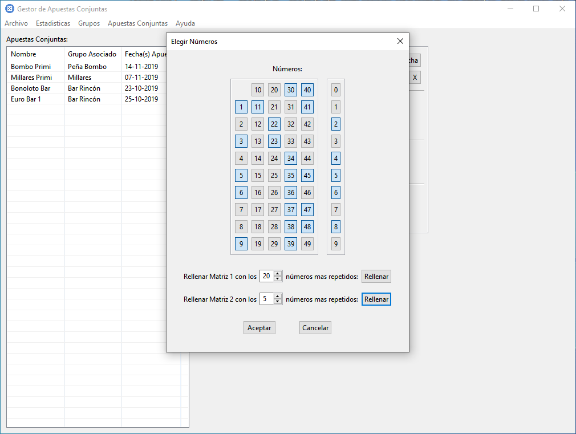The image size is (576, 434).
Task: Deselect number 36 in the numbers grid
Action: tap(291, 193)
